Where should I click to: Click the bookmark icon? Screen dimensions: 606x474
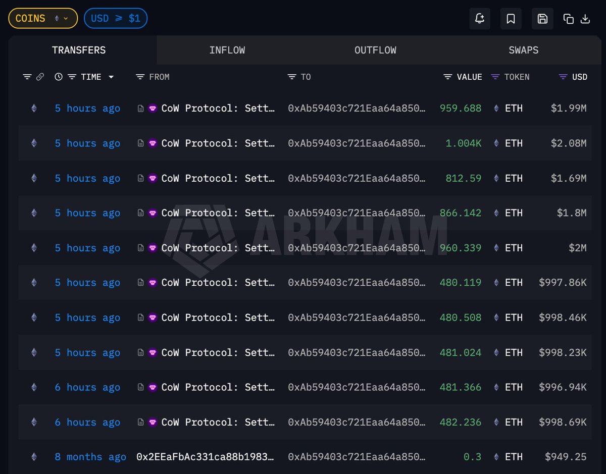coord(511,19)
